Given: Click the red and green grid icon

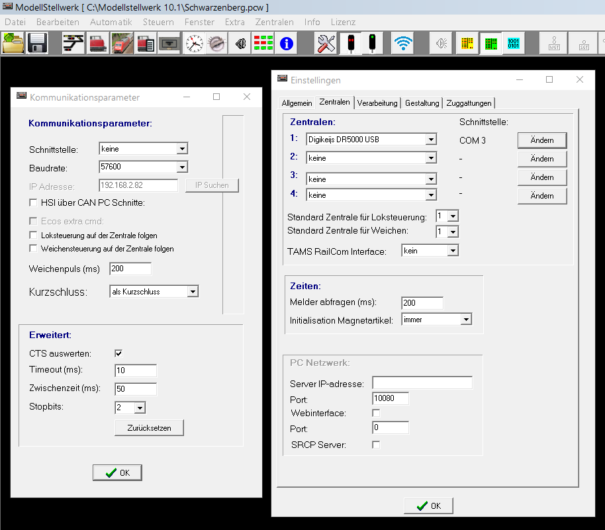Looking at the screenshot, I should point(263,43).
